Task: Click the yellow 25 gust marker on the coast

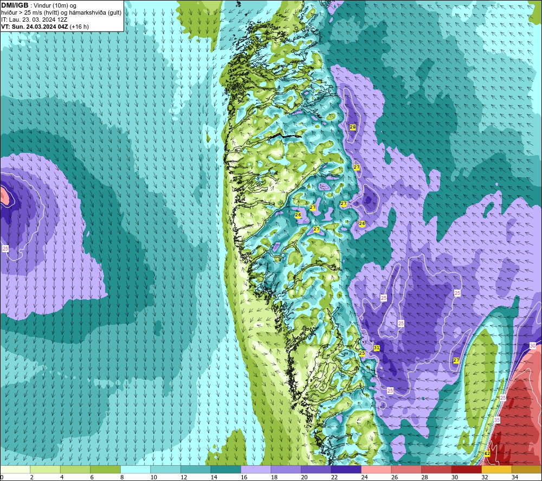Action: point(362,353)
